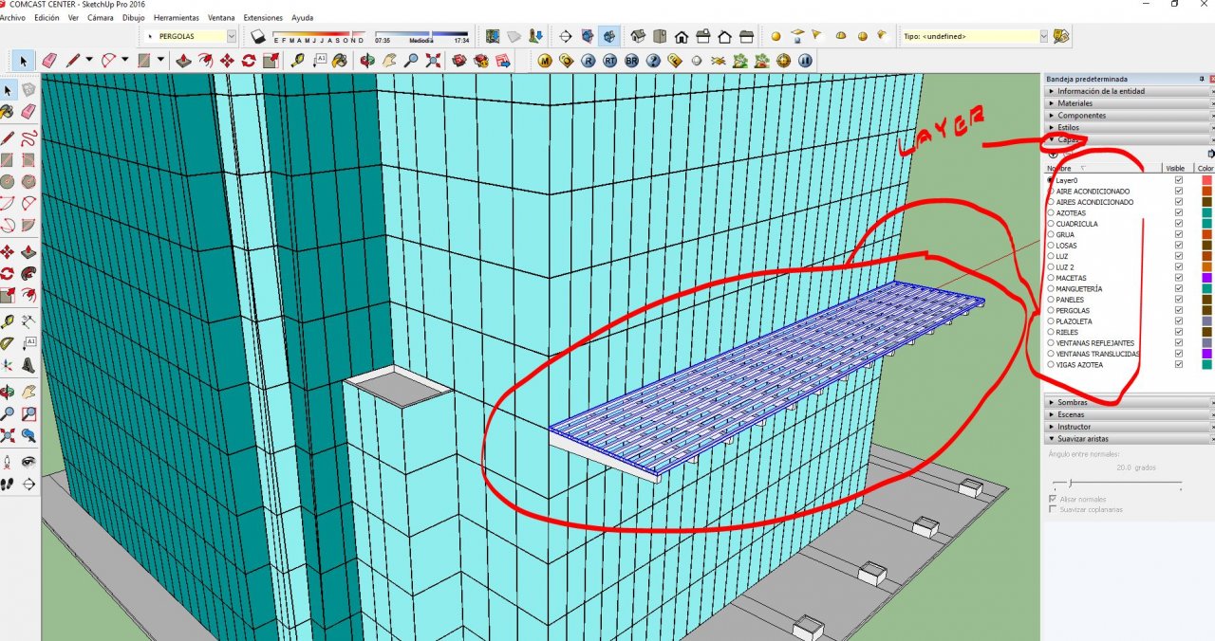Screen dimensions: 1215x641
Task: Toggle visibility of LOSAS layer
Action: [1179, 245]
